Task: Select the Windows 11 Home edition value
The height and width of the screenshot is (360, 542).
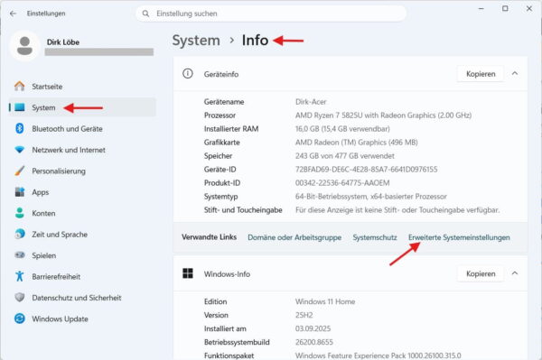Action: pyautogui.click(x=325, y=301)
